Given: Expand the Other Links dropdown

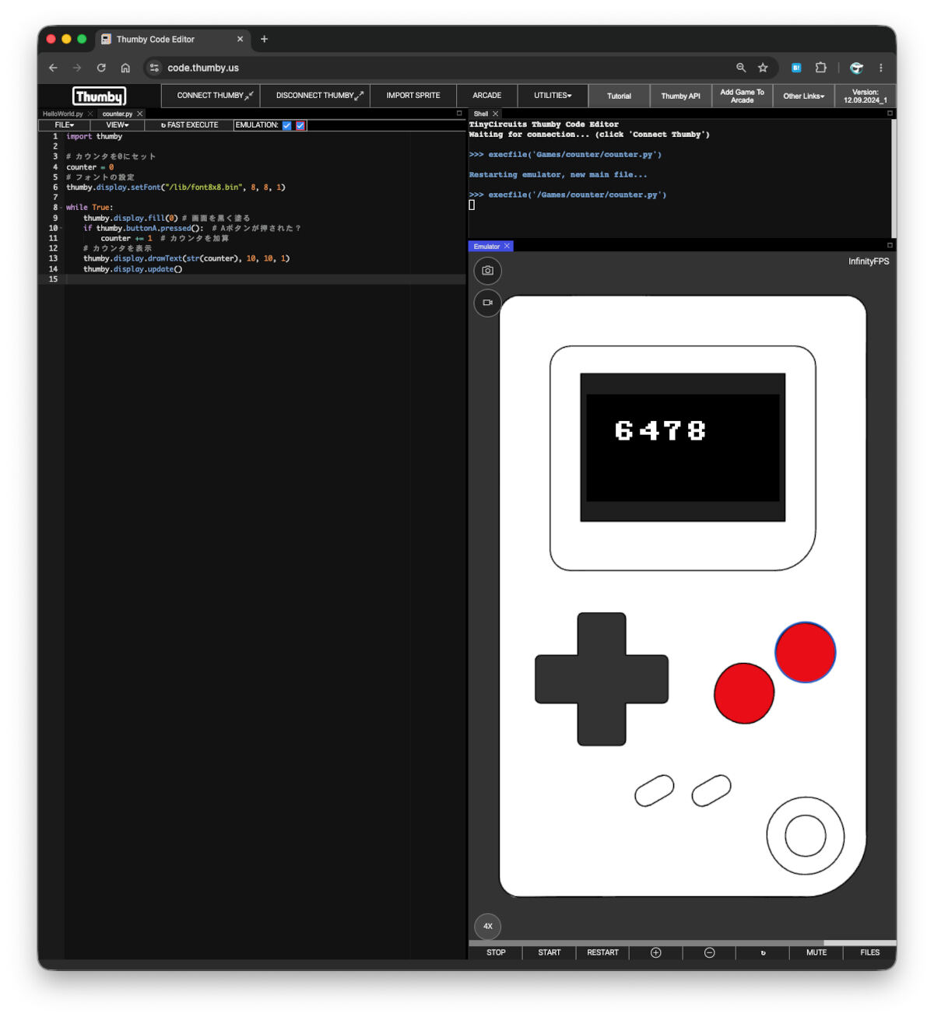Looking at the screenshot, I should point(804,96).
